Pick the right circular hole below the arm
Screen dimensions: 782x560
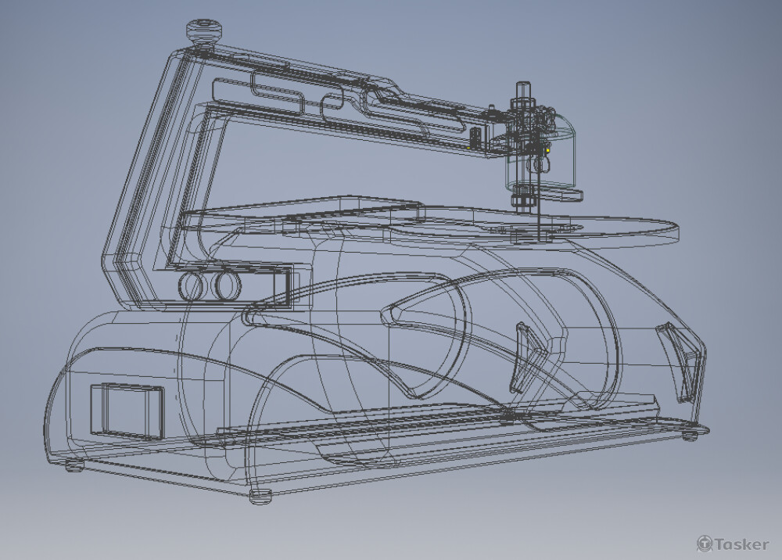pos(228,285)
